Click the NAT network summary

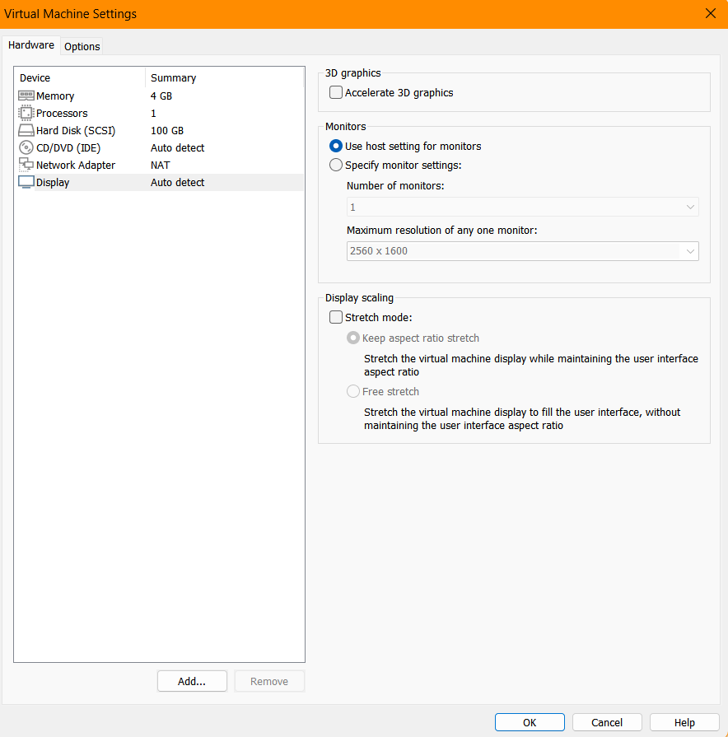(161, 165)
